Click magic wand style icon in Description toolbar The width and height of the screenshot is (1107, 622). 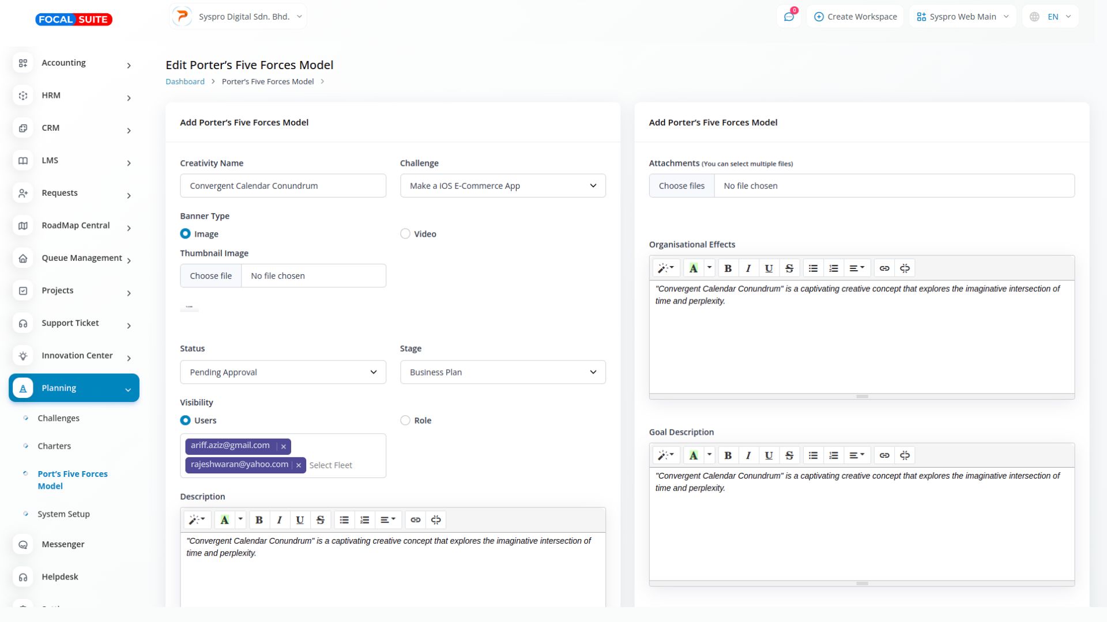(x=197, y=520)
